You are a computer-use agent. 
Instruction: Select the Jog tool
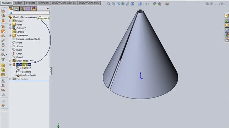coord(3,41)
